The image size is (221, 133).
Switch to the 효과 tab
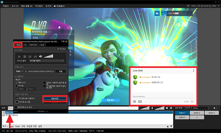pos(42,45)
